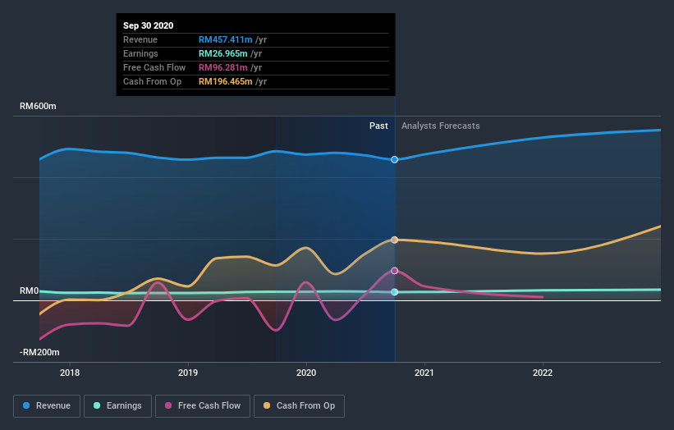Click the orange Cash From Op data point marker
This screenshot has height=430, width=674.
point(394,240)
